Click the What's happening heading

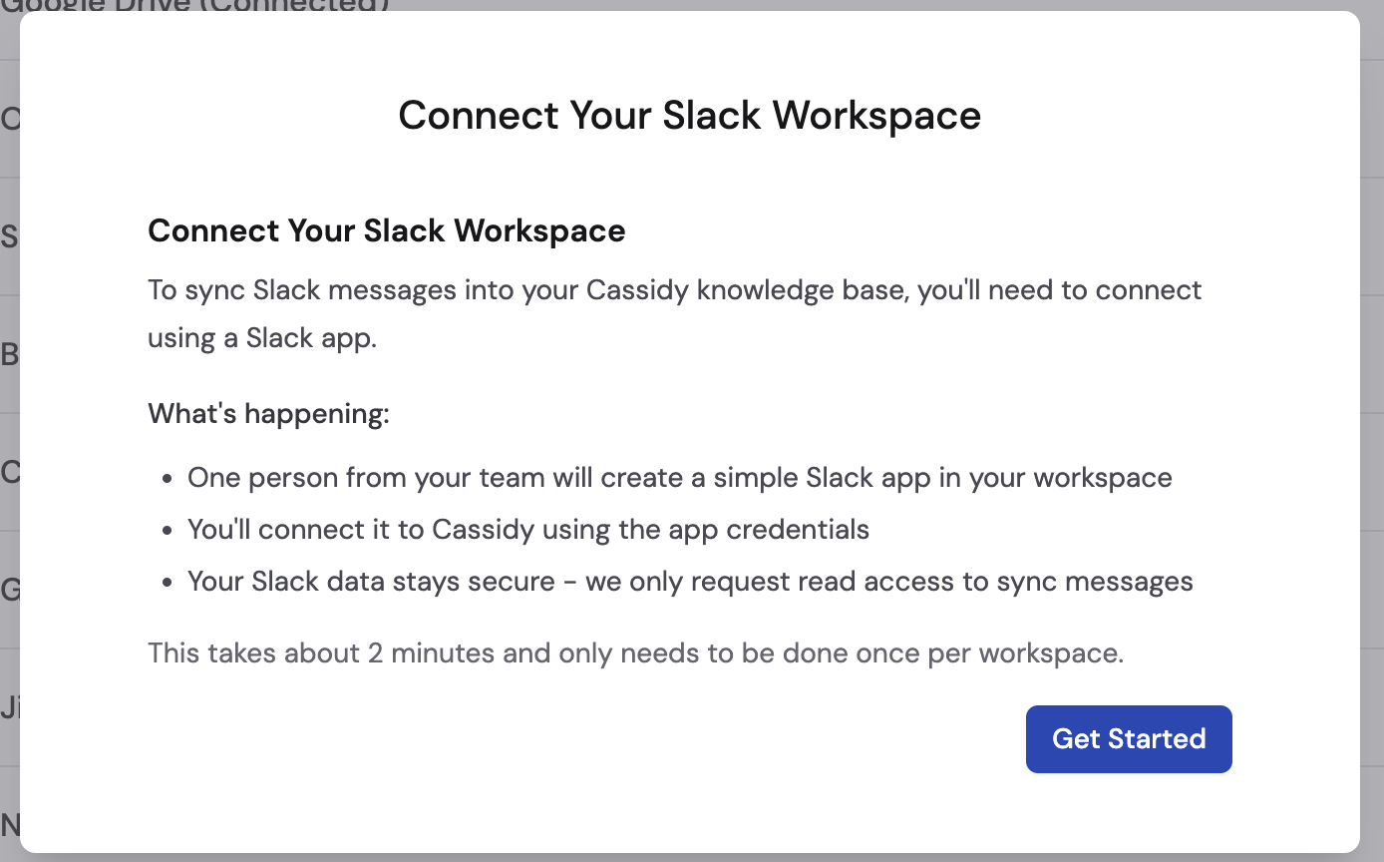[268, 413]
